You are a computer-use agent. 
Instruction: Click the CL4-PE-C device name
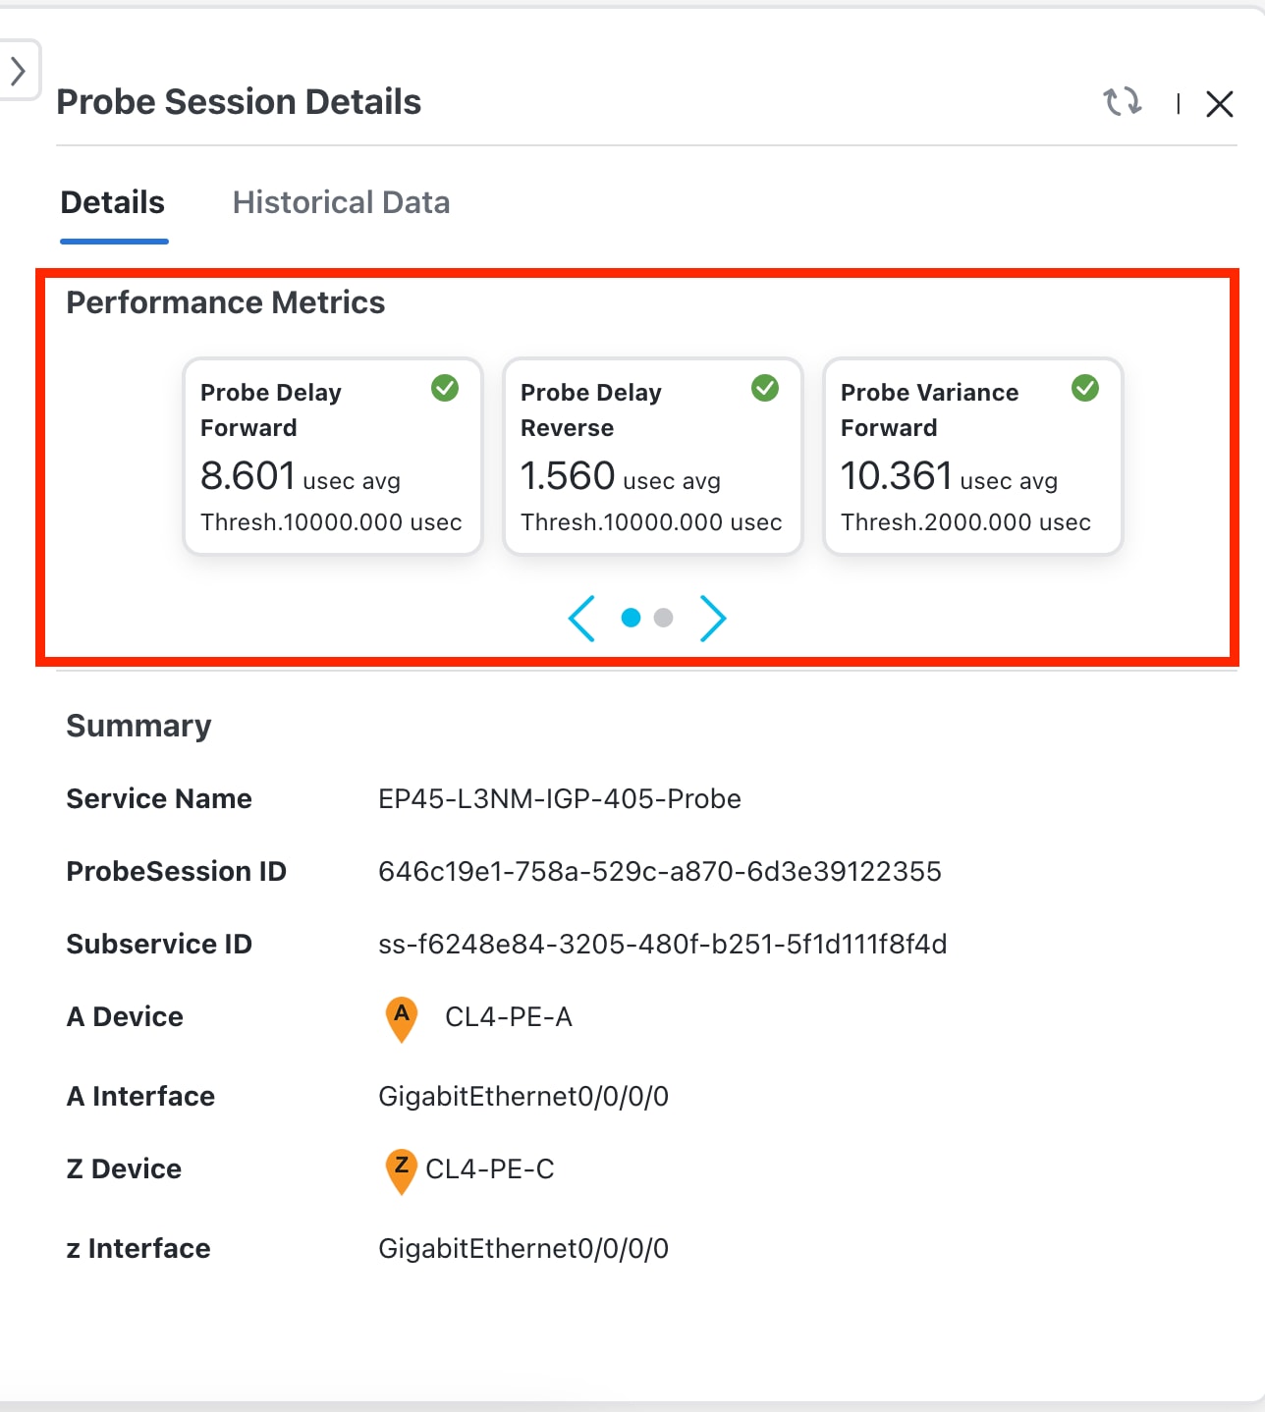click(x=489, y=1169)
